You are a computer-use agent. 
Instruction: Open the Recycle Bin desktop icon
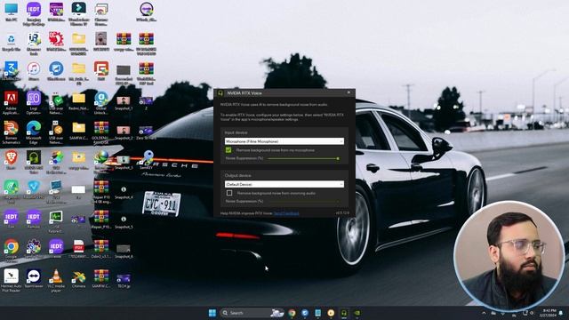(12, 42)
